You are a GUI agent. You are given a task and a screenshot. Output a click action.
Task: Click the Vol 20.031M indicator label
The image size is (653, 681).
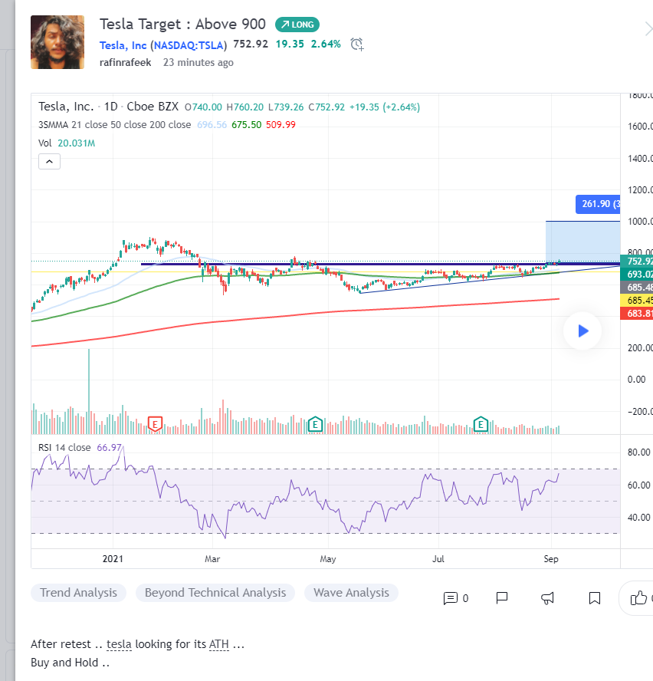[x=67, y=143]
